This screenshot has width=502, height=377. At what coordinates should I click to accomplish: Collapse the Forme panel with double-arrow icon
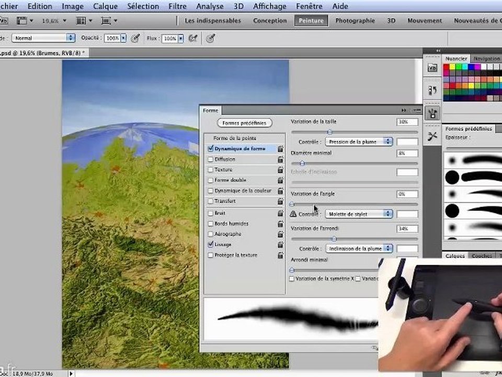(404, 110)
